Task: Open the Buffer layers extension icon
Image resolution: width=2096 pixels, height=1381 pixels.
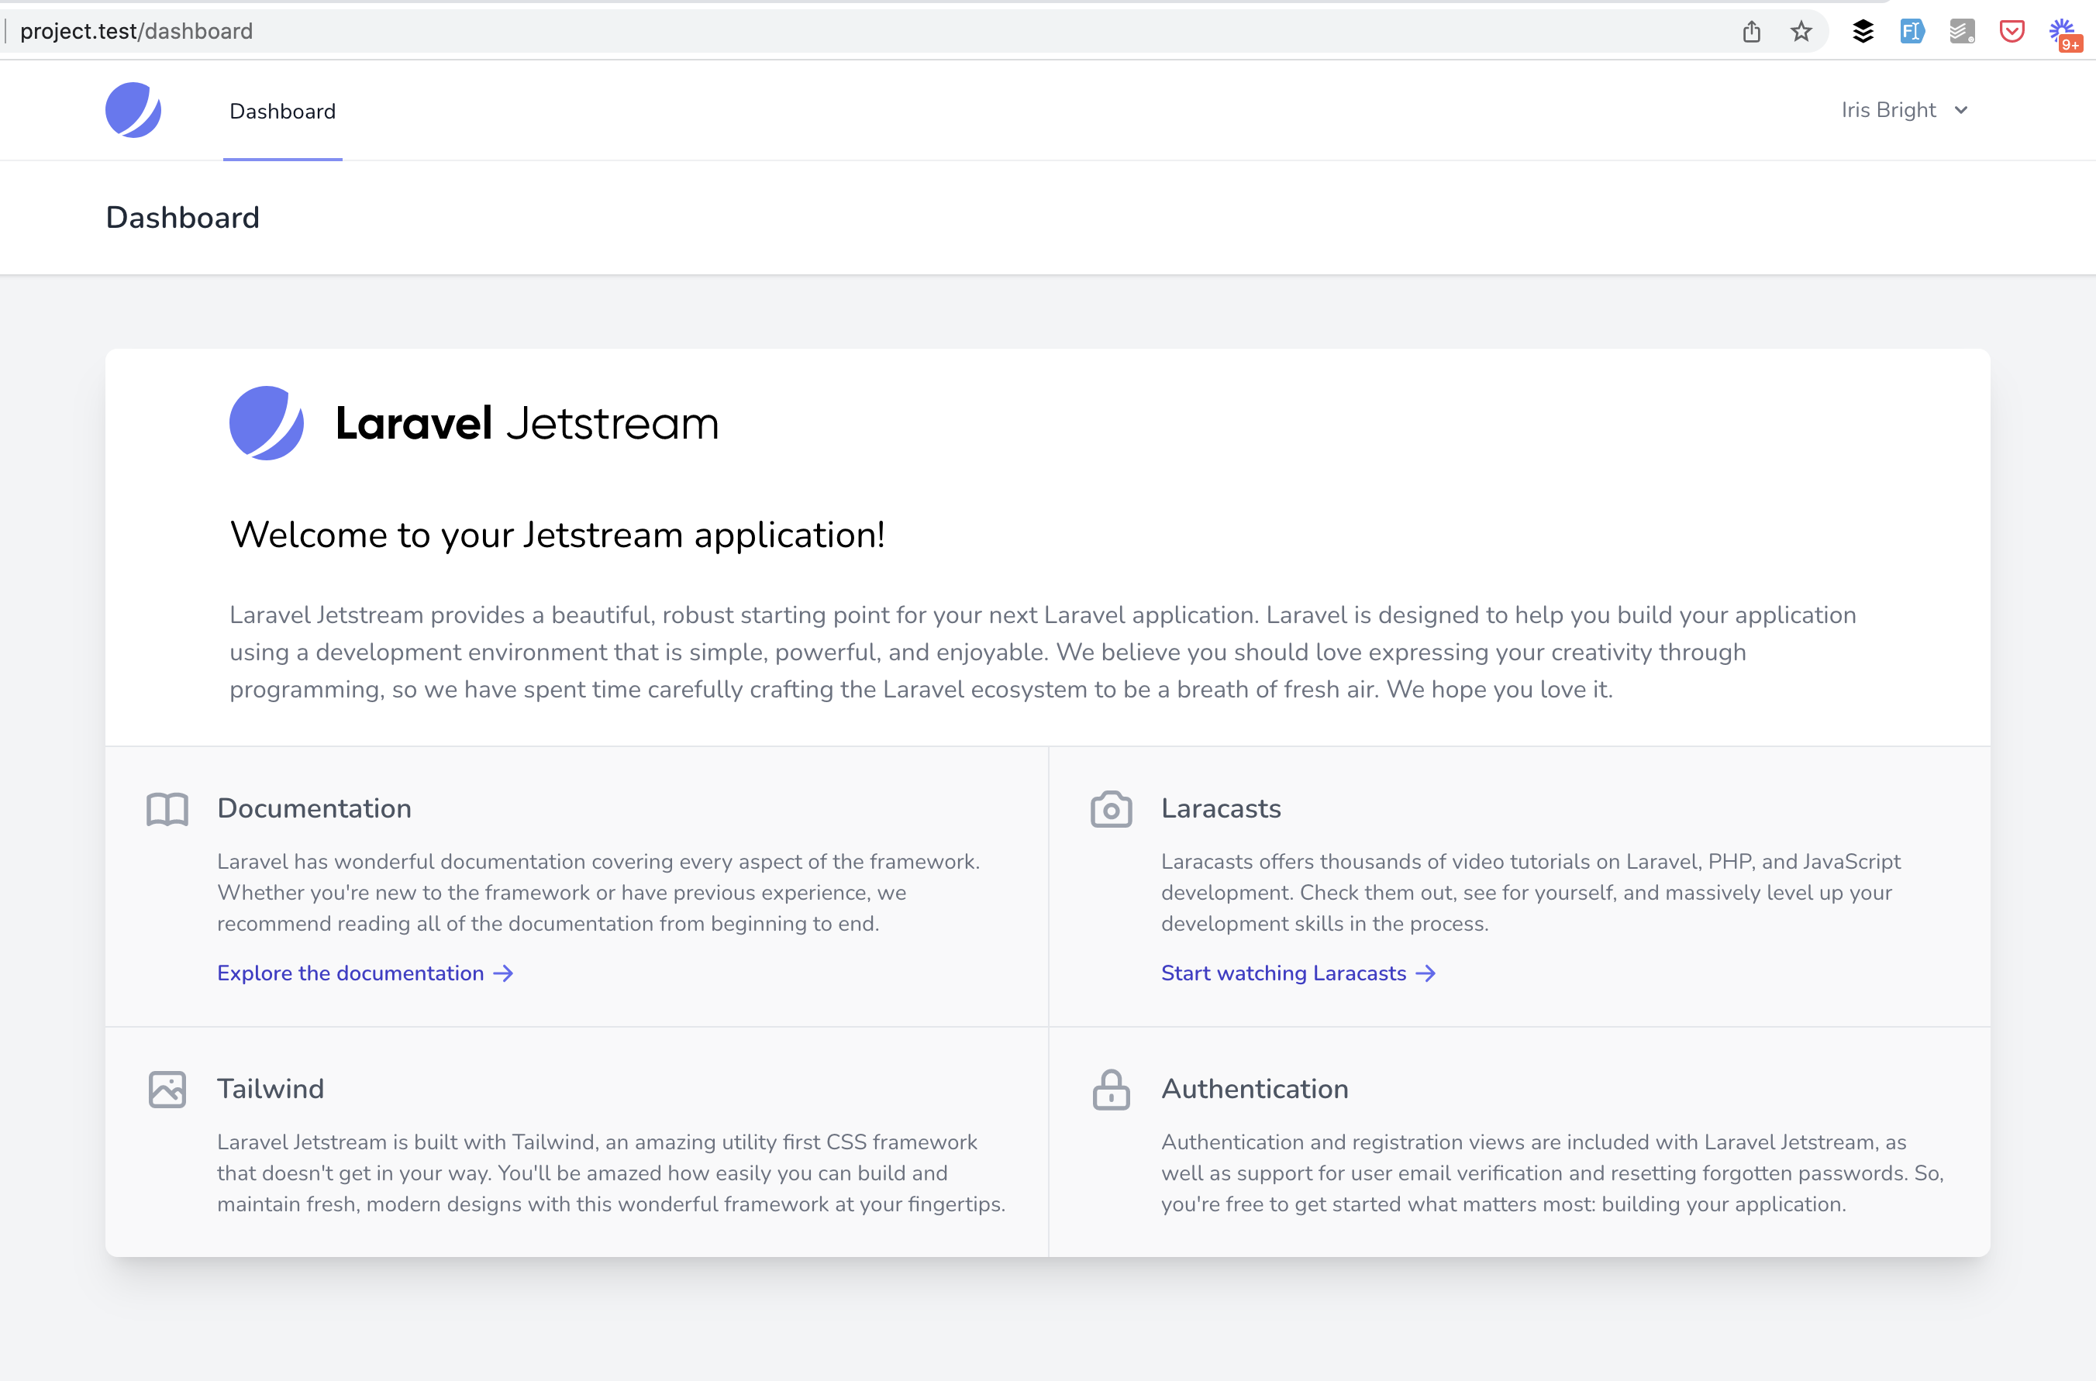Action: pyautogui.click(x=1862, y=31)
